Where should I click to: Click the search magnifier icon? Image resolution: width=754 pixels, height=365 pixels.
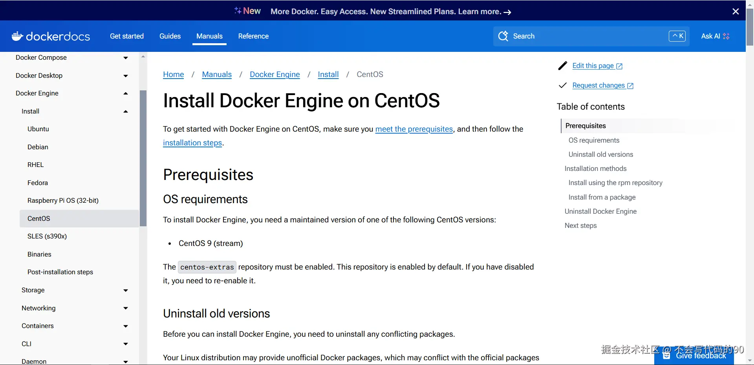503,36
